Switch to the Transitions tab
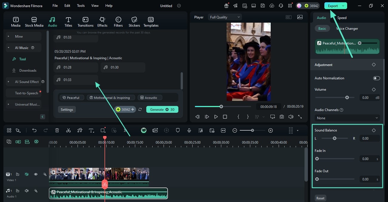Viewport: 388px width, 202px height. pos(85,22)
